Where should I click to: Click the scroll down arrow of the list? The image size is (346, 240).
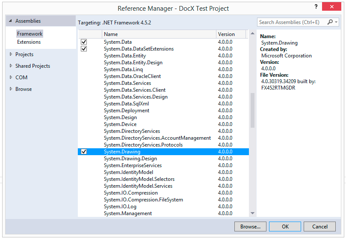252,213
